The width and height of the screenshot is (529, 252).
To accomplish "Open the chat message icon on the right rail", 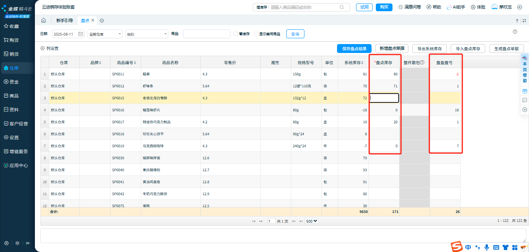I will point(525,100).
